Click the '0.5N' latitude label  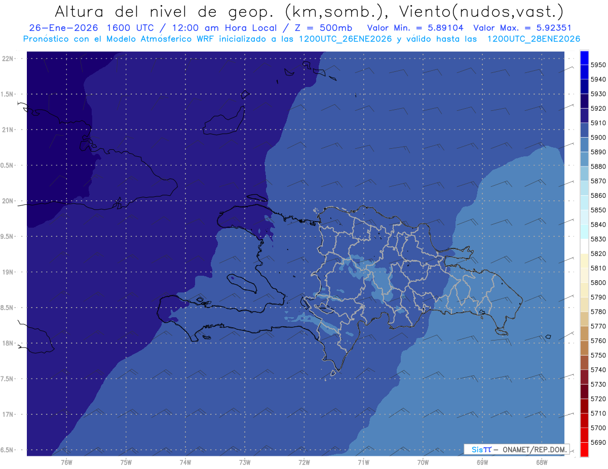(x=7, y=165)
